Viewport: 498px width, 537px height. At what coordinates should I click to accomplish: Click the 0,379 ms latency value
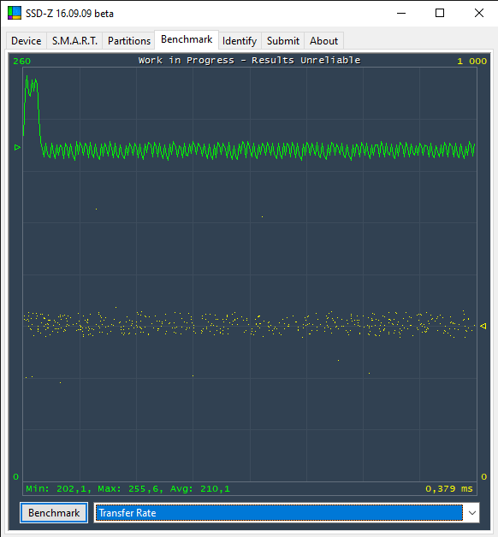pyautogui.click(x=449, y=489)
